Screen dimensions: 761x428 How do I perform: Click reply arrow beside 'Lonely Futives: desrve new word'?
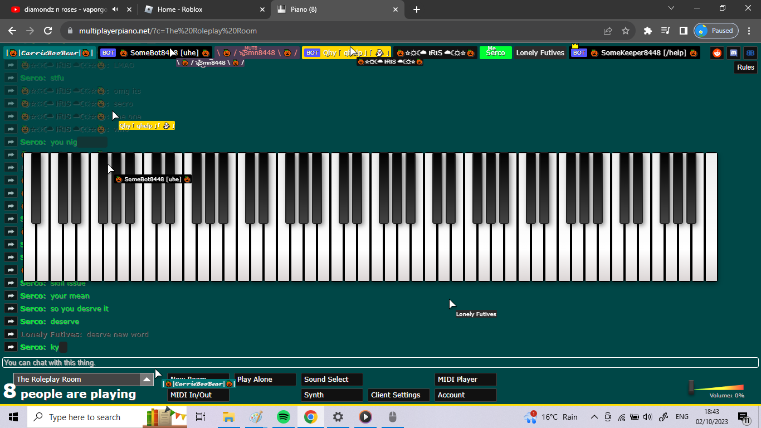coord(11,334)
